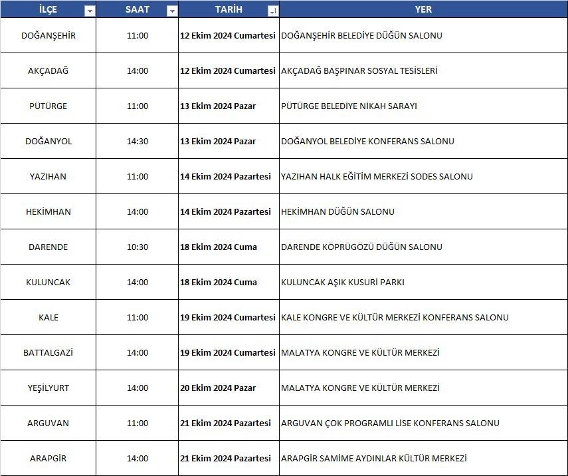Select the 10:30 time cell for DARENDE

138,247
